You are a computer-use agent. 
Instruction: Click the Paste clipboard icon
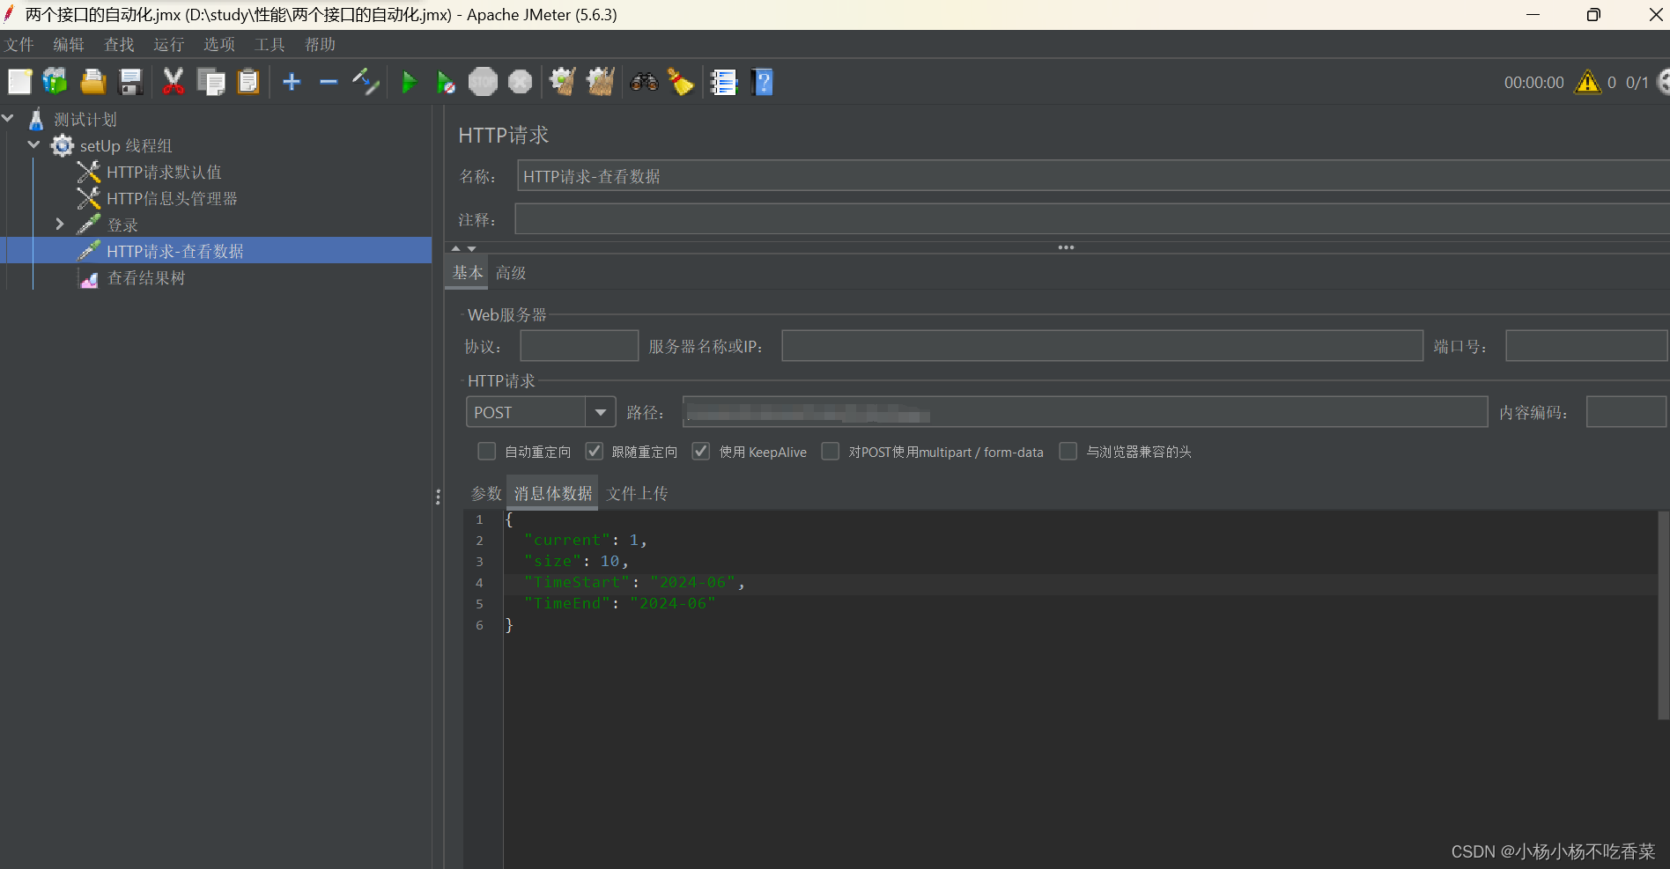(x=248, y=82)
